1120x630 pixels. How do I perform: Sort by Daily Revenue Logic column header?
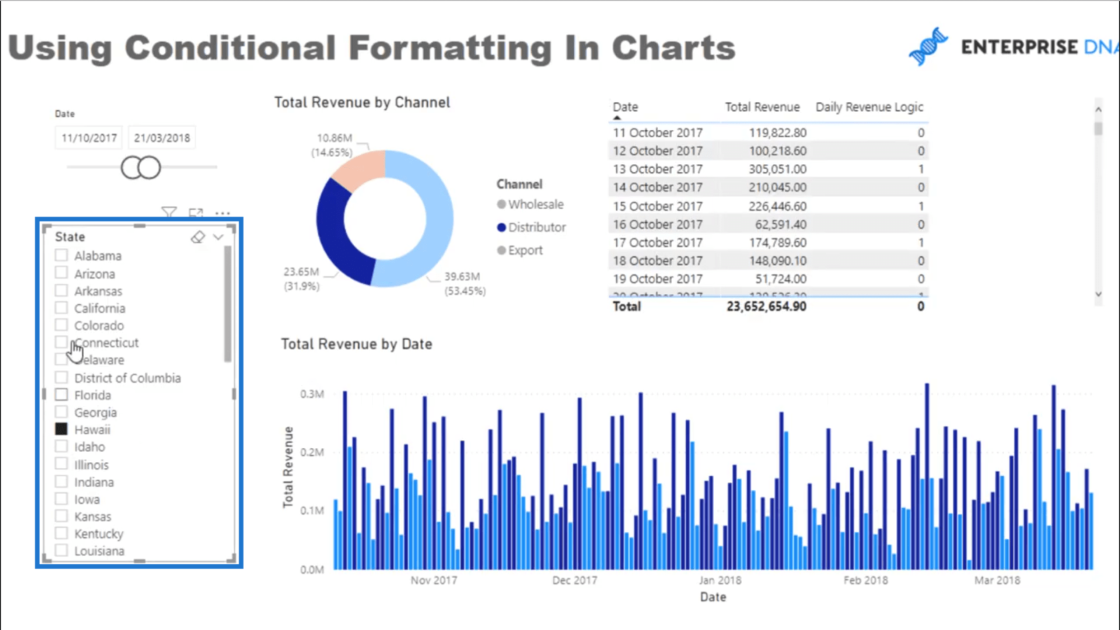click(x=869, y=107)
